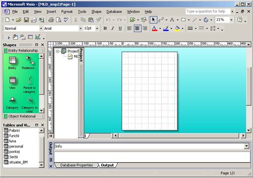
Task: Select the Pointer tool
Action: [x=153, y=20]
